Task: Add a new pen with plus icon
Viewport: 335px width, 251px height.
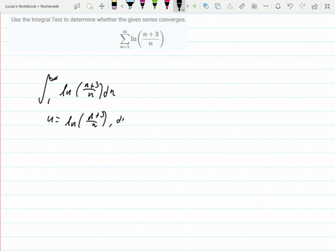Action: coord(195,6)
